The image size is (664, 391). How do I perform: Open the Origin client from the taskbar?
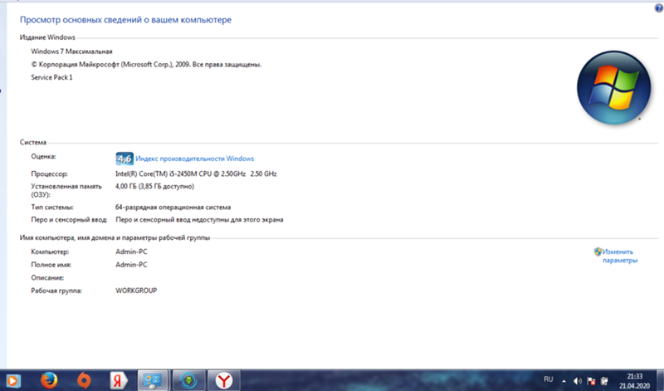(x=84, y=380)
